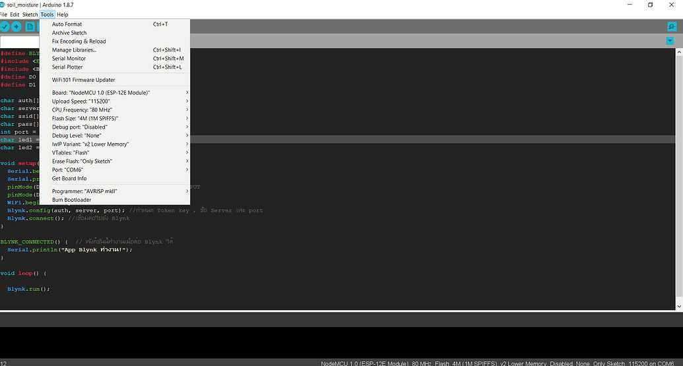Click Get Board Info menu item
The width and height of the screenshot is (683, 366).
pyautogui.click(x=69, y=178)
